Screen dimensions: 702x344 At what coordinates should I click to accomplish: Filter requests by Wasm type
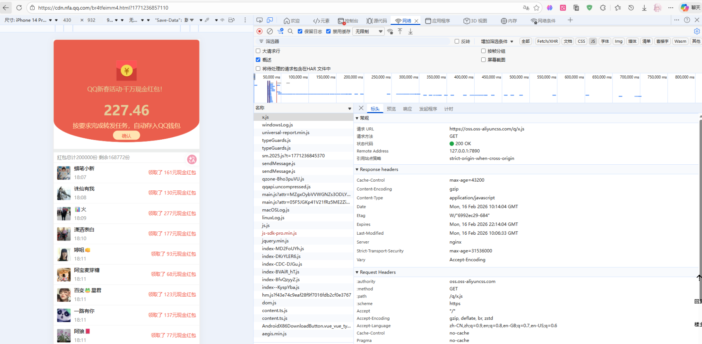click(x=680, y=42)
